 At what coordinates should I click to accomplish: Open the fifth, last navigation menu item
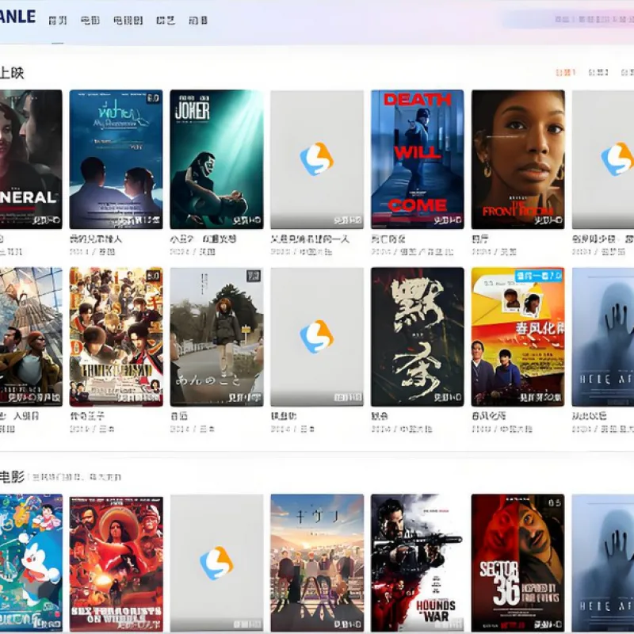(198, 21)
